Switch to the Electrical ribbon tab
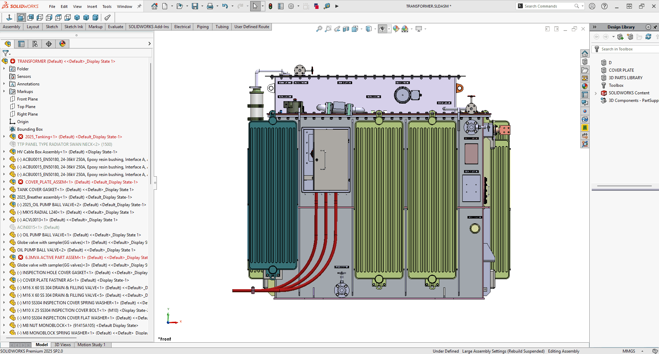This screenshot has height=354, width=659. [x=182, y=26]
